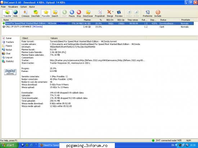Image resolution: width=198 pixels, height=148 pixels.
Task: Open a torrent with the Deschide icon
Action: 36,14
